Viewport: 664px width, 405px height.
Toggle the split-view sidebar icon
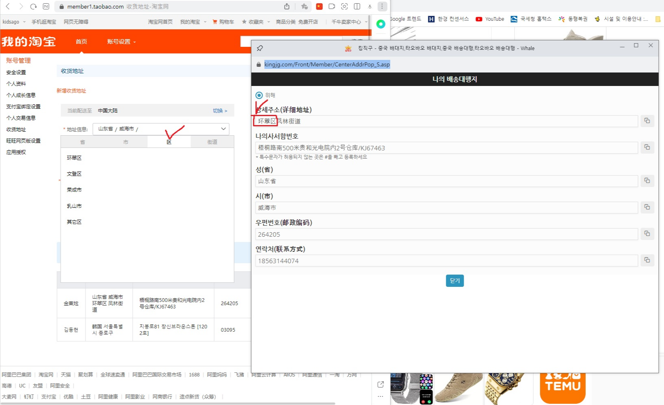click(357, 7)
